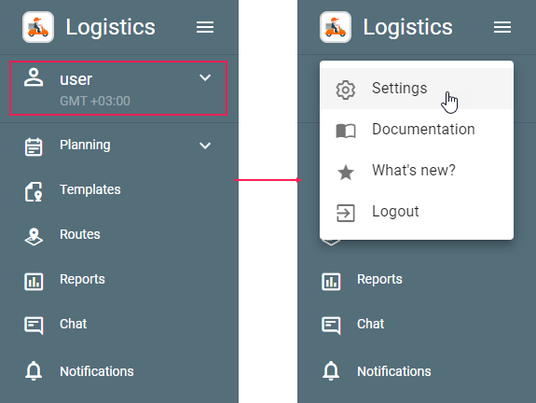This screenshot has width=536, height=403.
Task: Open Documentation from the user menu
Action: [x=417, y=130]
